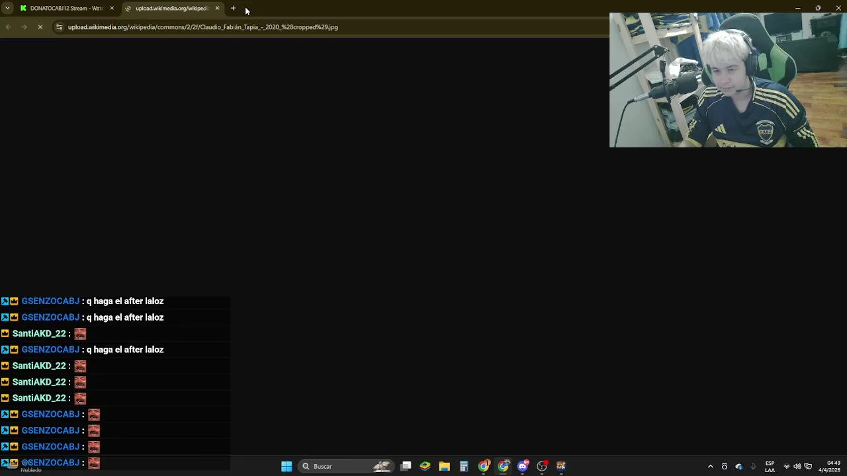Click the battery status tray icon
This screenshot has width=847, height=476.
pos(808,466)
